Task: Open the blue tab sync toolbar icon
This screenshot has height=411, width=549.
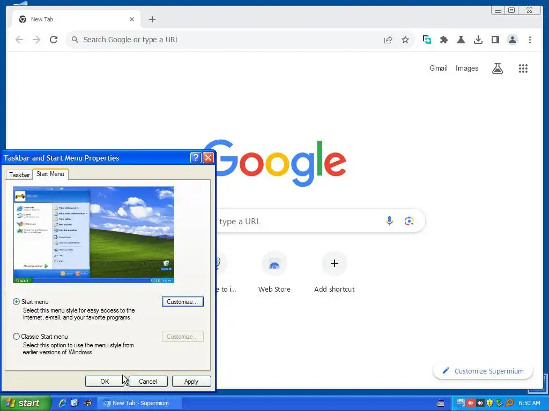Action: (427, 40)
